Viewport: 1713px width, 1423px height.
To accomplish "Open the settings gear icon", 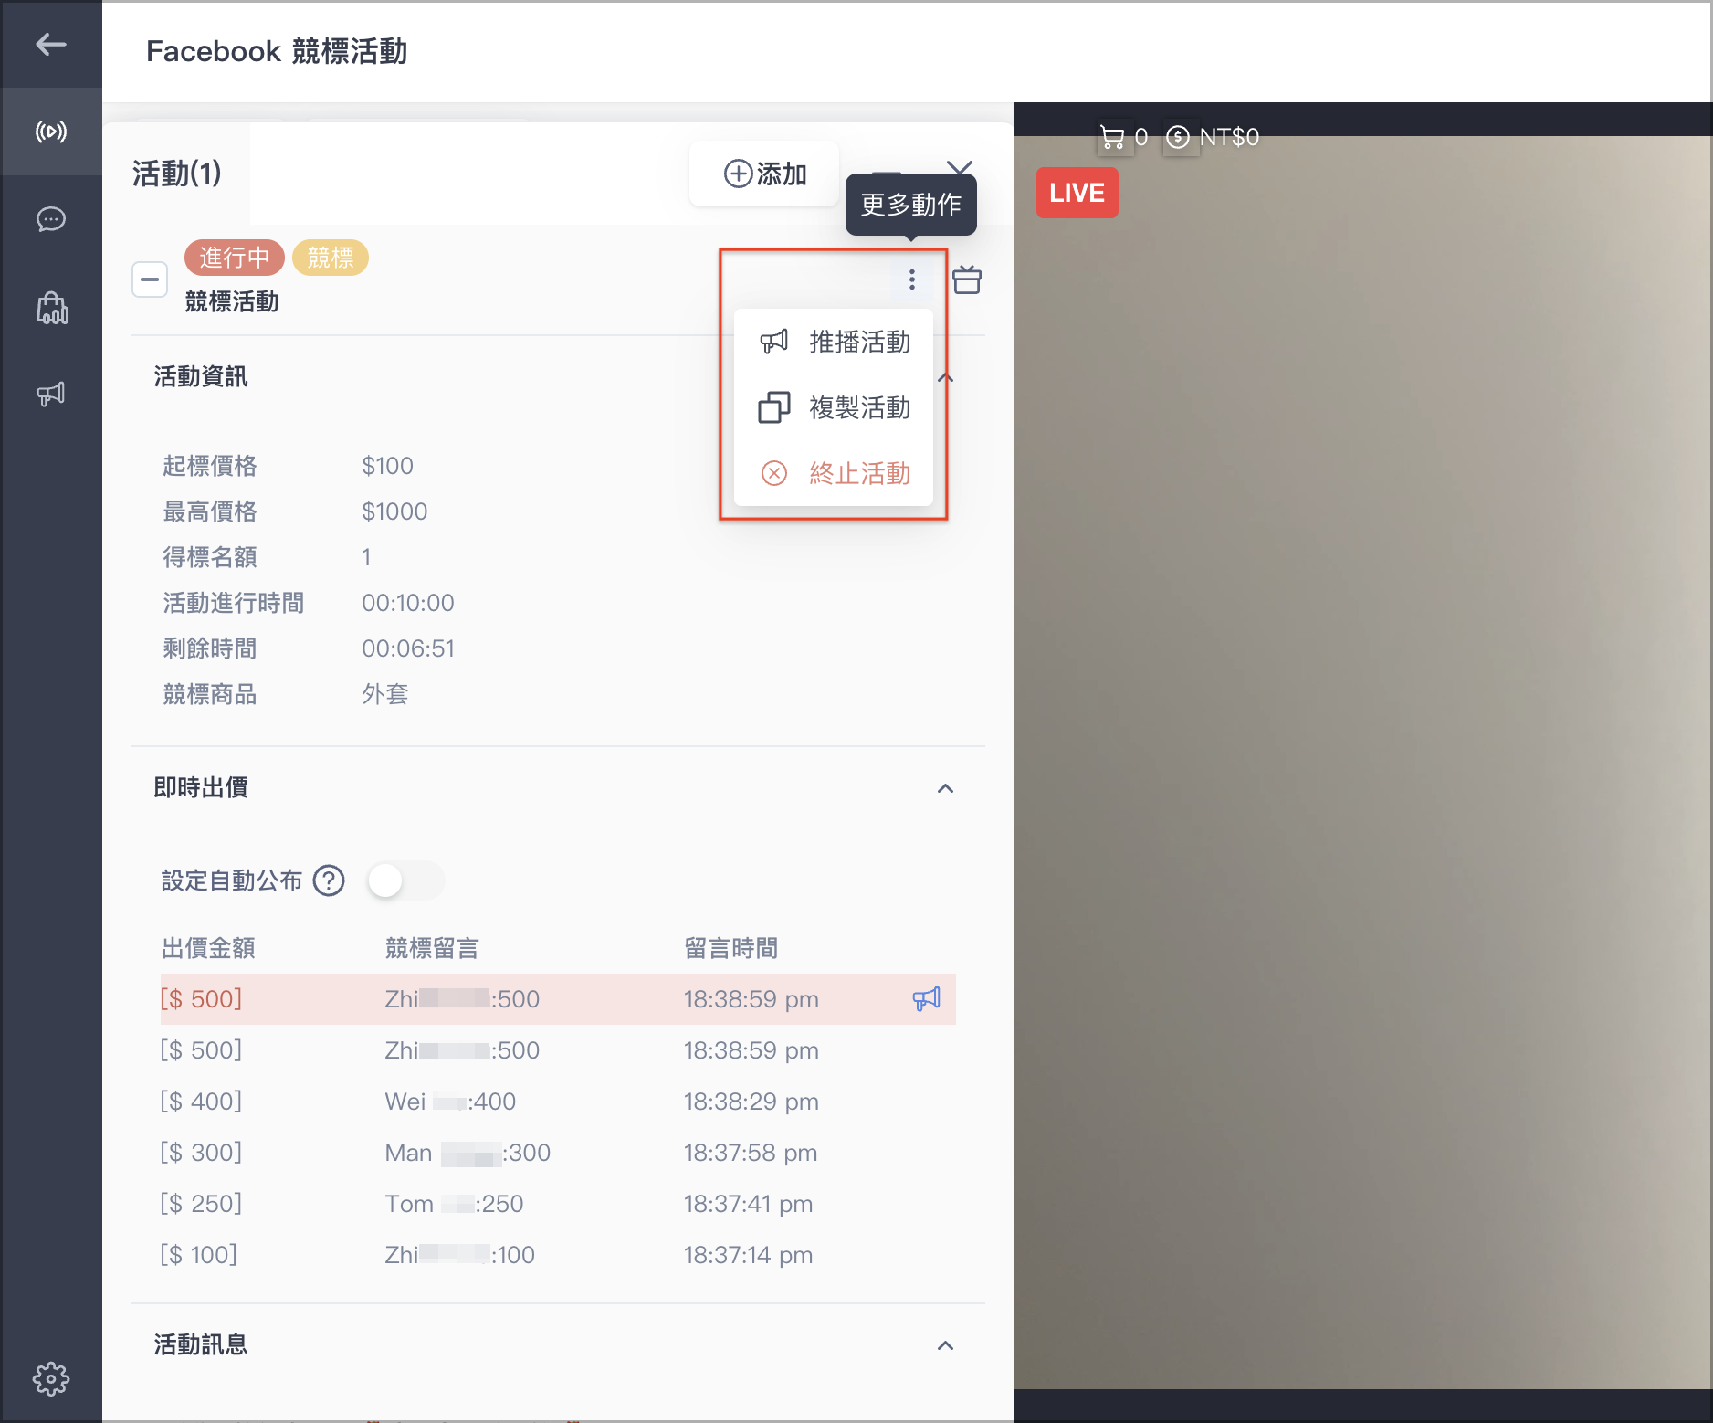I will point(51,1378).
